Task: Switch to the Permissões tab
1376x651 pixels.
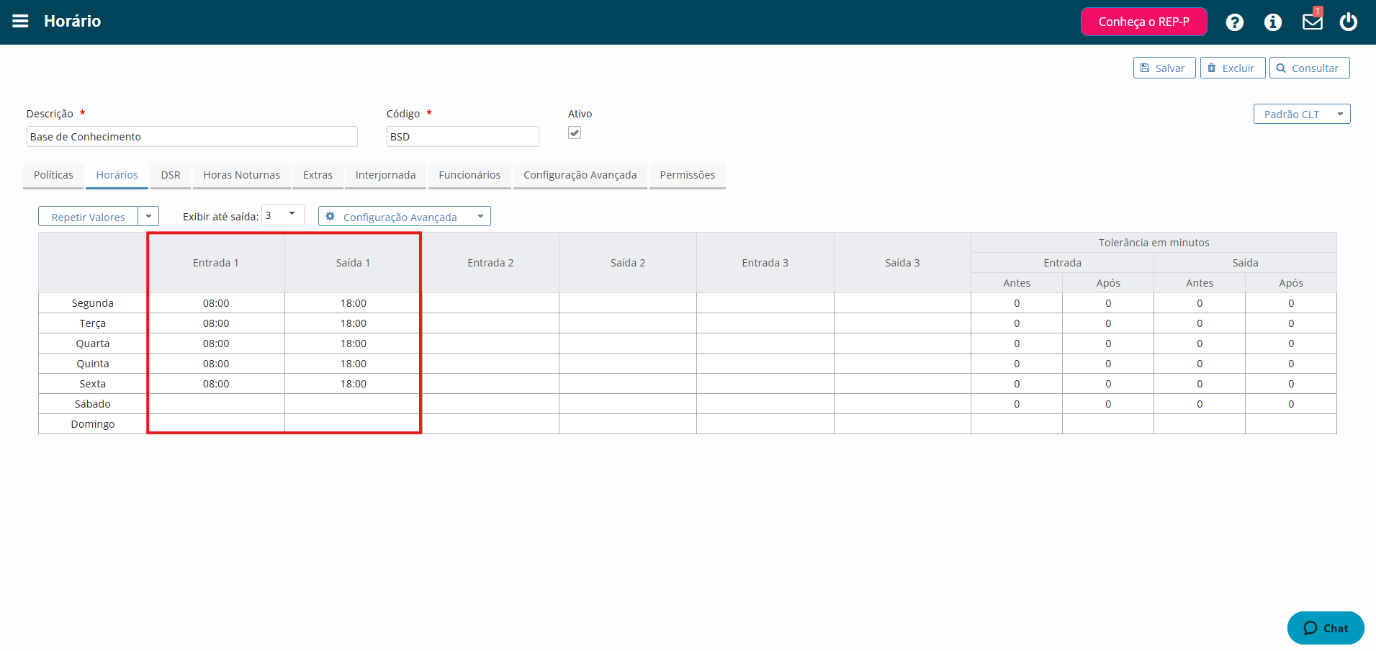Action: (x=687, y=175)
